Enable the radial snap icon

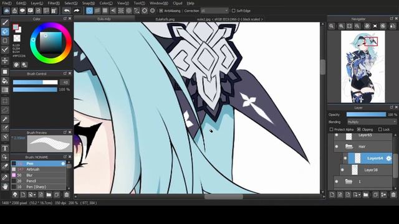pos(121,11)
